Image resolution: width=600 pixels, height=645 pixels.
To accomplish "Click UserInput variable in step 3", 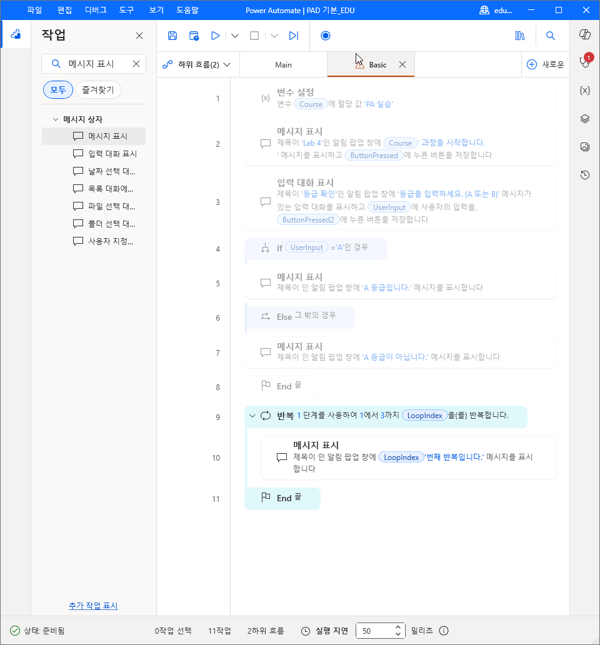I will [389, 207].
